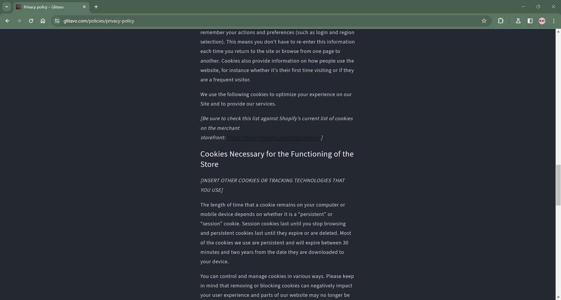561x300 pixels.
Task: Open Chrome Labs flask icon
Action: tap(518, 21)
